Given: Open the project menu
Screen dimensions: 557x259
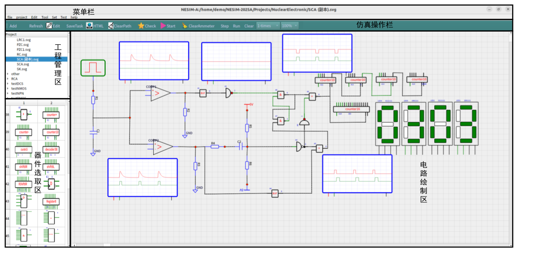Looking at the screenshot, I should point(22,17).
